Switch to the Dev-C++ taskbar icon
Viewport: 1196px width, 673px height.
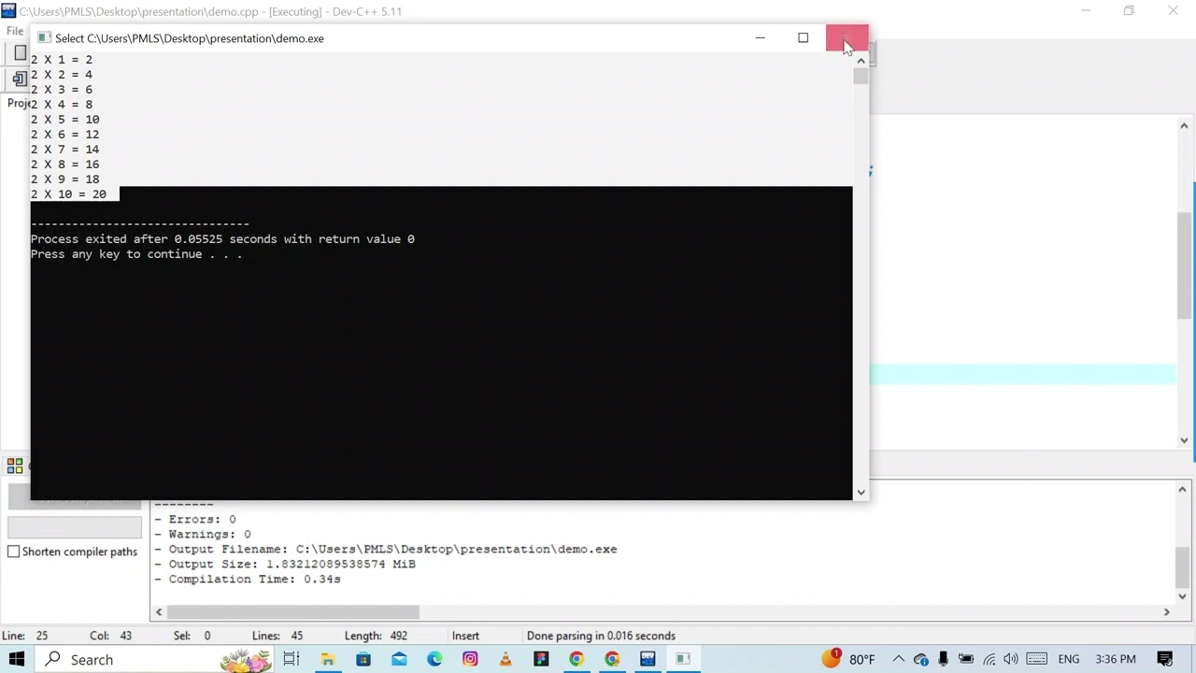coord(648,659)
